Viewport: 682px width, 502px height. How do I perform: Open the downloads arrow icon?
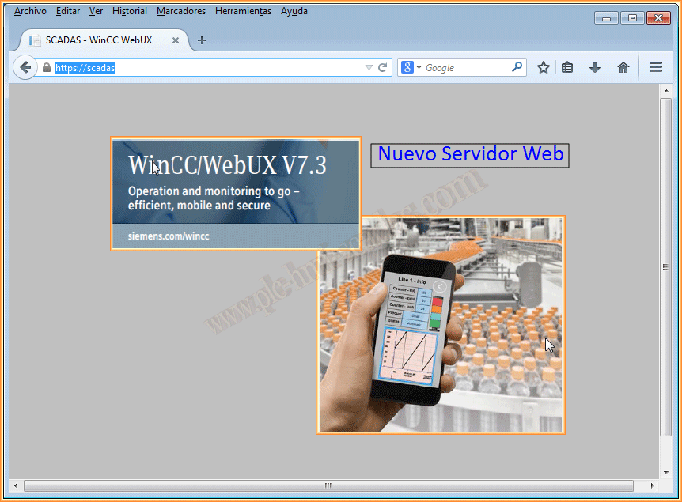[595, 68]
